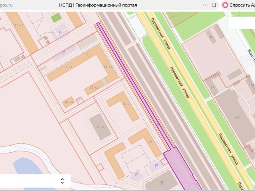Click the parking P icon right of building 34
This screenshot has height=191, width=255.
pos(156,166)
